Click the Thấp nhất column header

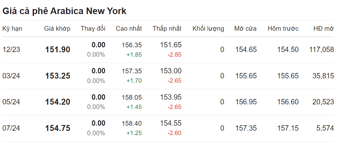167,29
